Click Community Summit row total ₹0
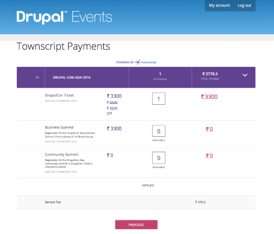Viewport: 274px width, 234px height. coord(209,156)
